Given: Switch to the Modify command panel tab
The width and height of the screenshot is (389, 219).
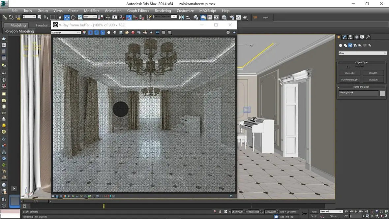Looking at the screenshot, I should click(x=344, y=37).
